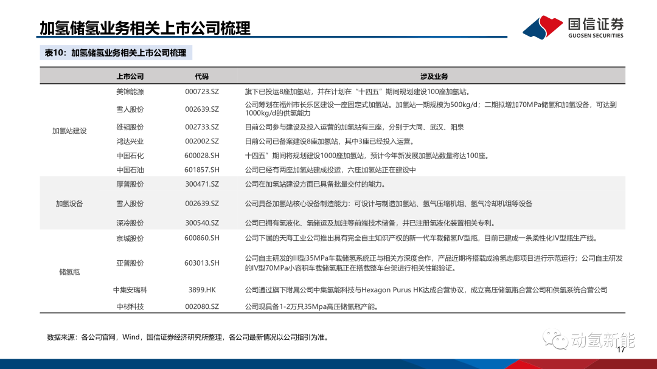Select stock code 002080.SZ

202,306
